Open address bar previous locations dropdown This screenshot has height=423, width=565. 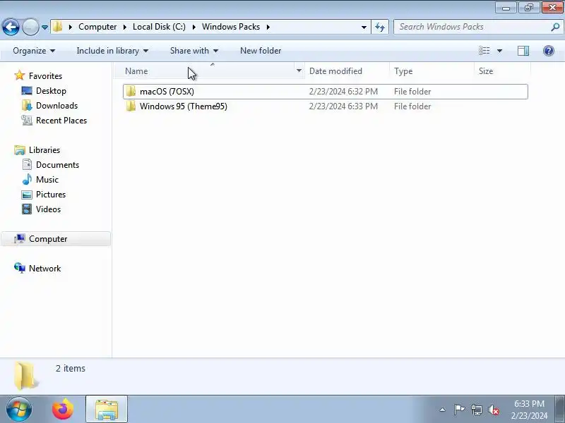point(364,27)
